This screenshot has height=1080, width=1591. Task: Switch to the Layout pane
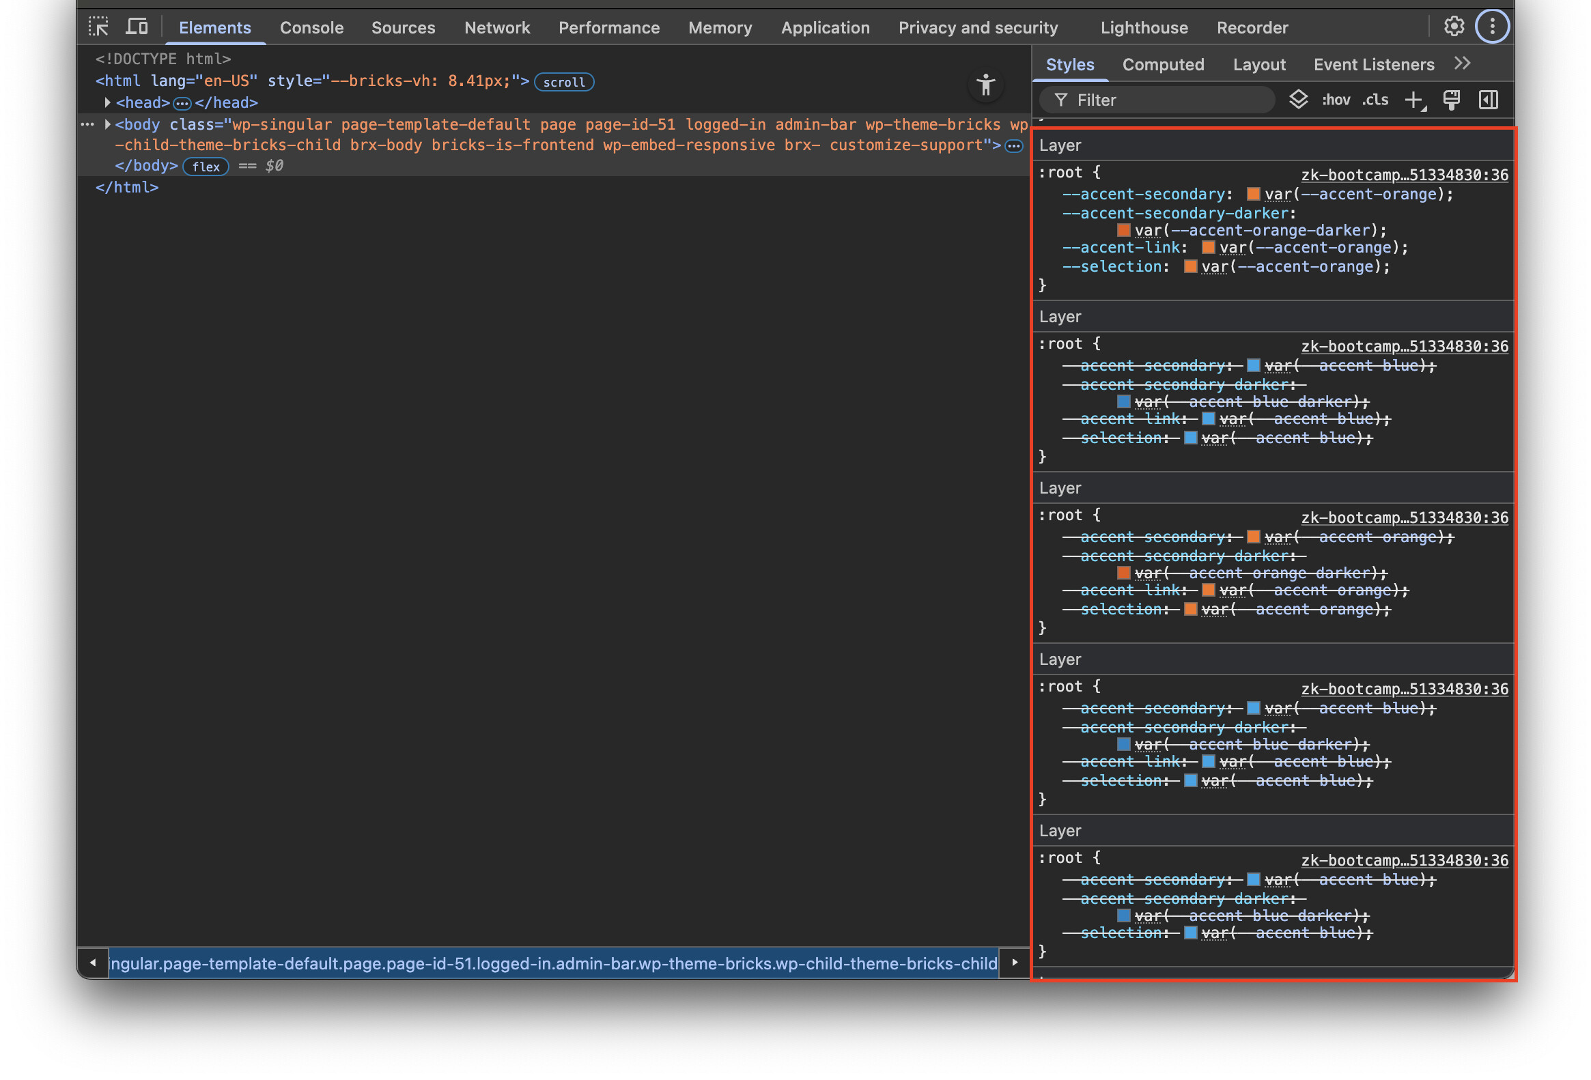point(1259,64)
